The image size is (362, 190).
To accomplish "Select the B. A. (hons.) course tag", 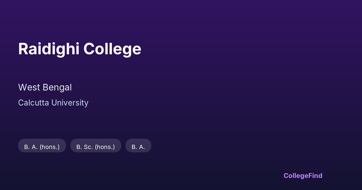I will pyautogui.click(x=42, y=147).
